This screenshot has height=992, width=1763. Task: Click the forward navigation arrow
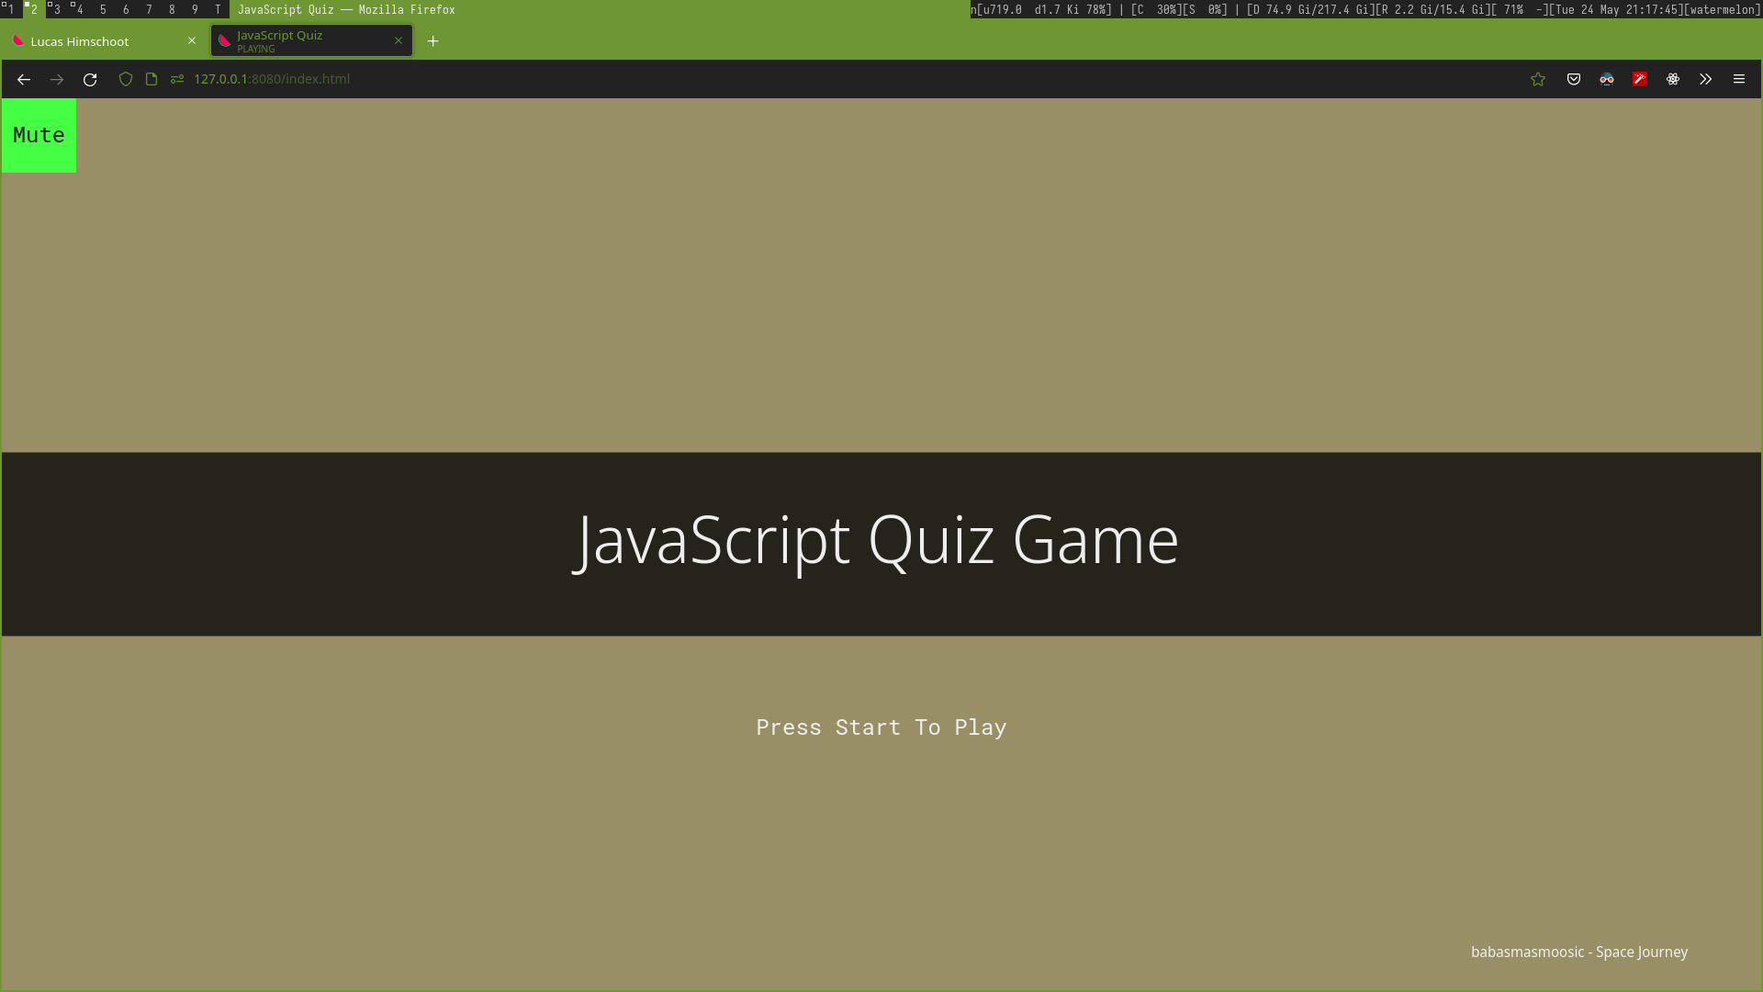click(x=57, y=80)
